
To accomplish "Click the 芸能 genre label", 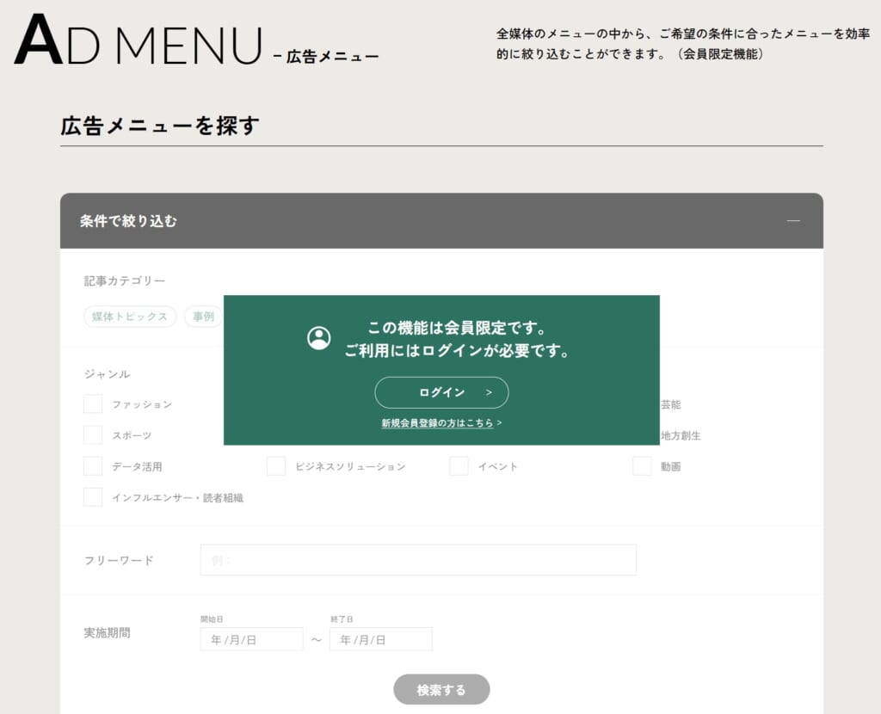I will [x=671, y=404].
